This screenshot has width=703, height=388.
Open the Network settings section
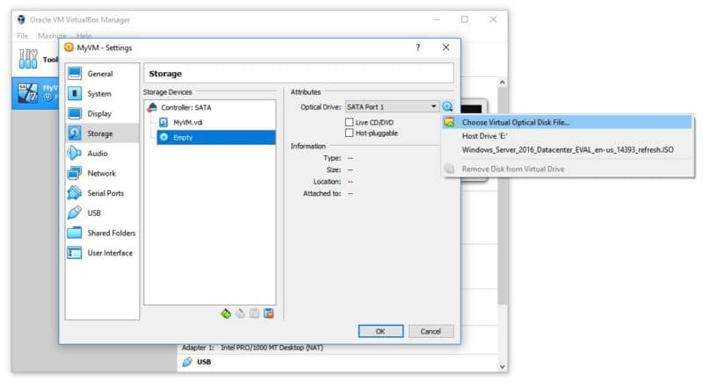click(x=101, y=174)
